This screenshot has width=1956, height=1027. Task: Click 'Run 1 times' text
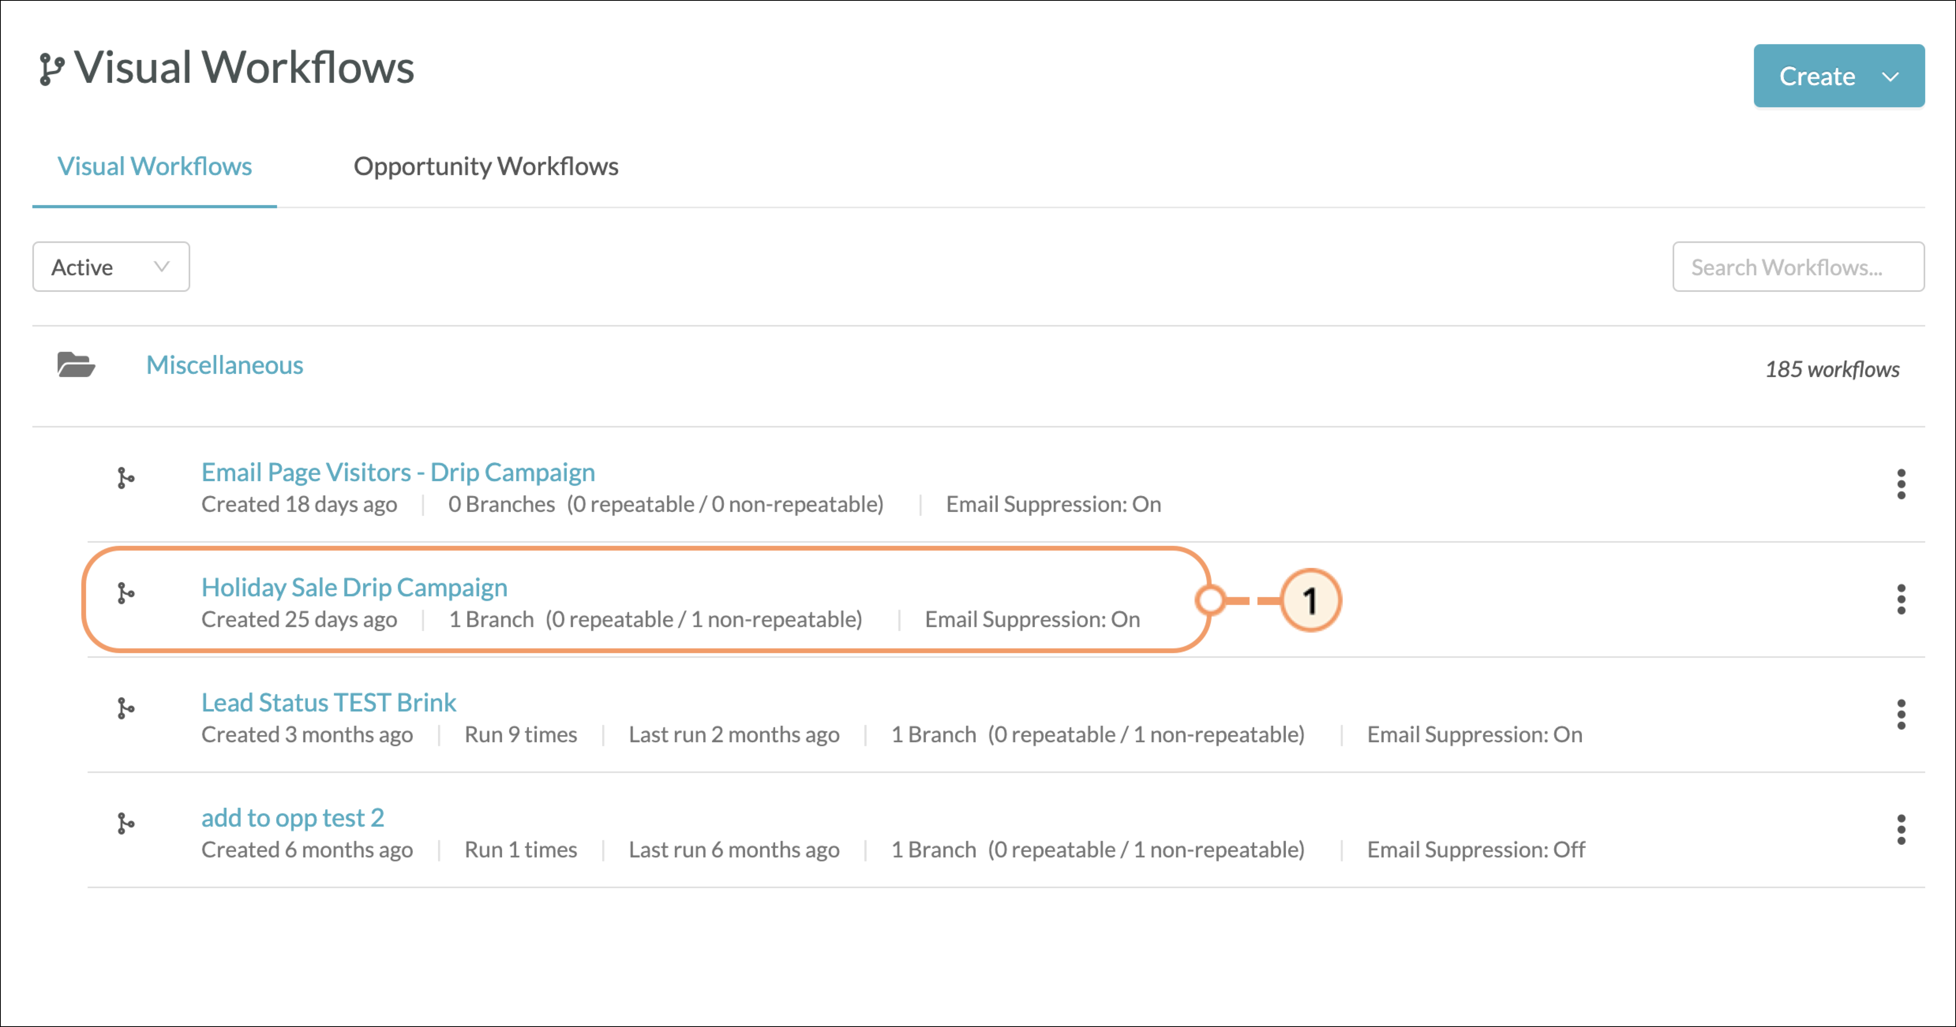click(x=521, y=850)
